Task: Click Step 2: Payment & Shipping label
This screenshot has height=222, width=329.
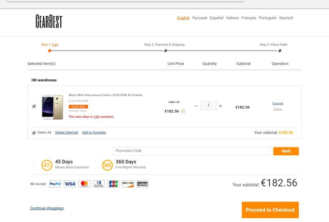Action: point(164,45)
